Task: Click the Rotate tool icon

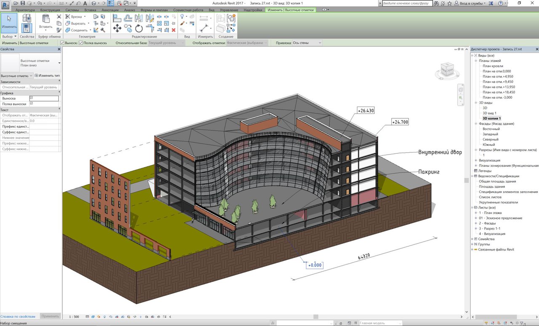Action: pos(139,28)
